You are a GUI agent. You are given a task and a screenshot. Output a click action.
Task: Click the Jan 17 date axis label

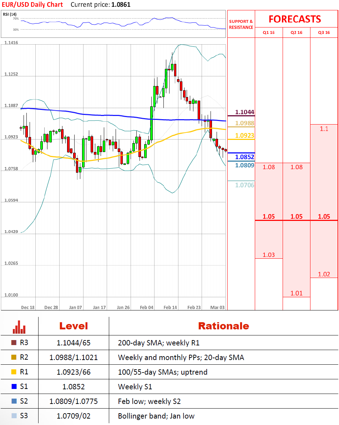pyautogui.click(x=99, y=307)
